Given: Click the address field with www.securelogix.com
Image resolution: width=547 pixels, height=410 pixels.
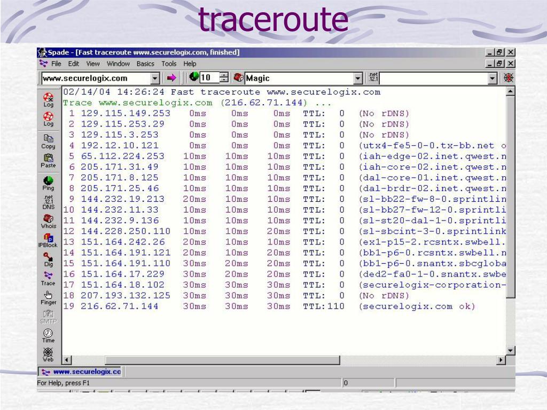Looking at the screenshot, I should click(96, 78).
